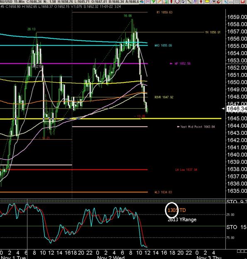The image size is (247, 259).
Task: Click the second small square box at bottom right
Action: (x=242, y=251)
